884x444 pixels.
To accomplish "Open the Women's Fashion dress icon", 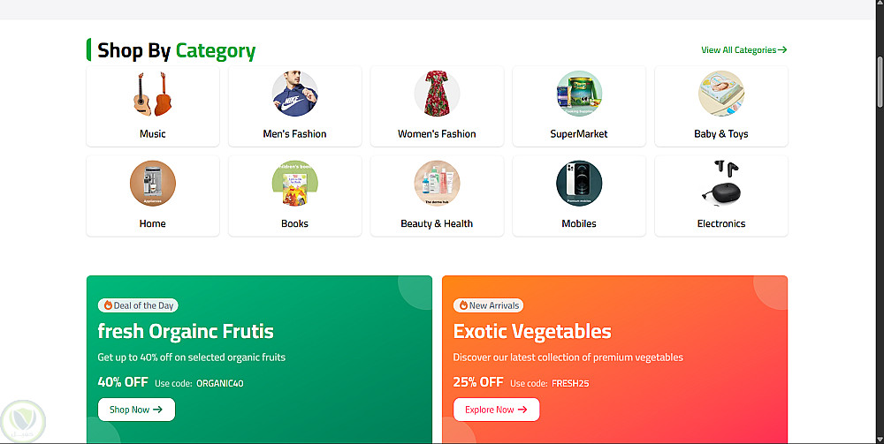I will 437,94.
